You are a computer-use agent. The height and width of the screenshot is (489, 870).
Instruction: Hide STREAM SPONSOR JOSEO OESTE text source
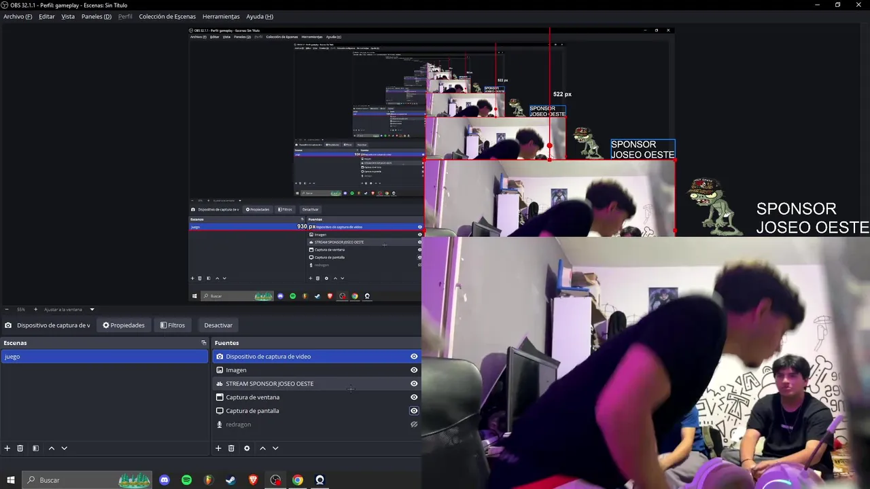coord(414,384)
